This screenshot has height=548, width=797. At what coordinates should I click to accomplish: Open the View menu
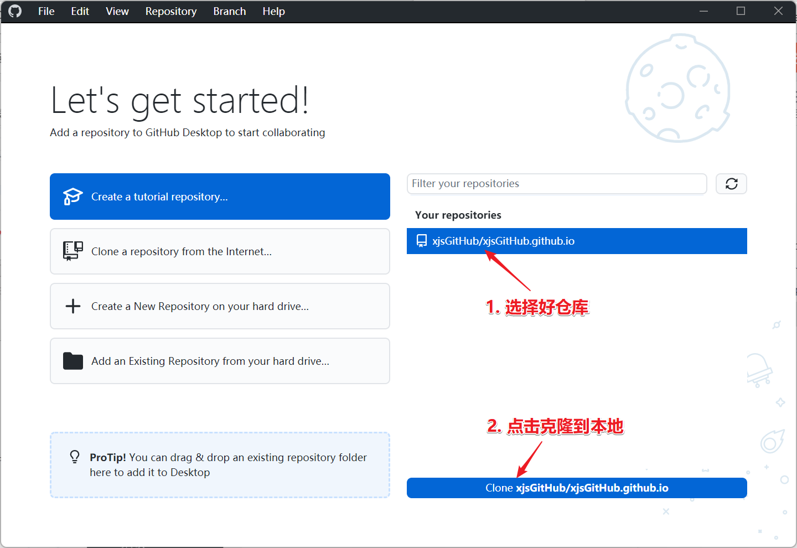[117, 11]
